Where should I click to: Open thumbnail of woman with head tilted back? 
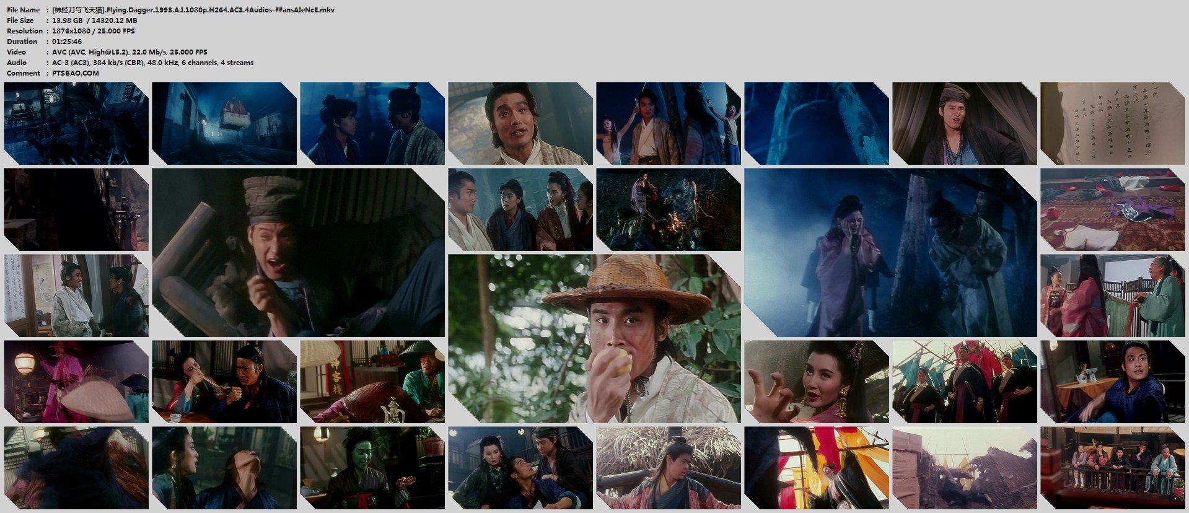pyautogui.click(x=224, y=468)
